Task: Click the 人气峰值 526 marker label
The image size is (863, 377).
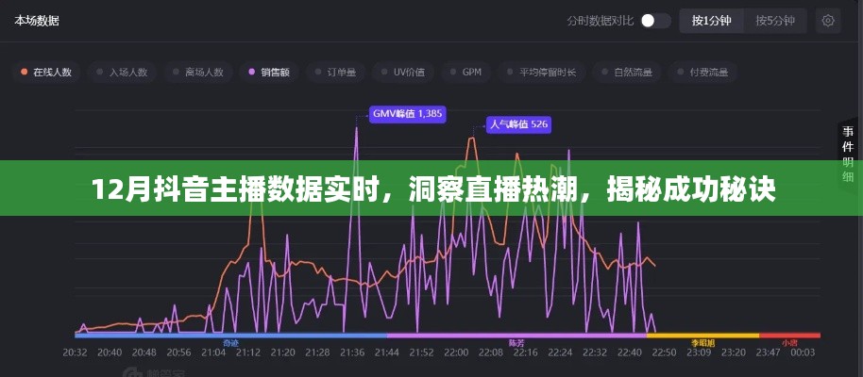Action: point(518,124)
